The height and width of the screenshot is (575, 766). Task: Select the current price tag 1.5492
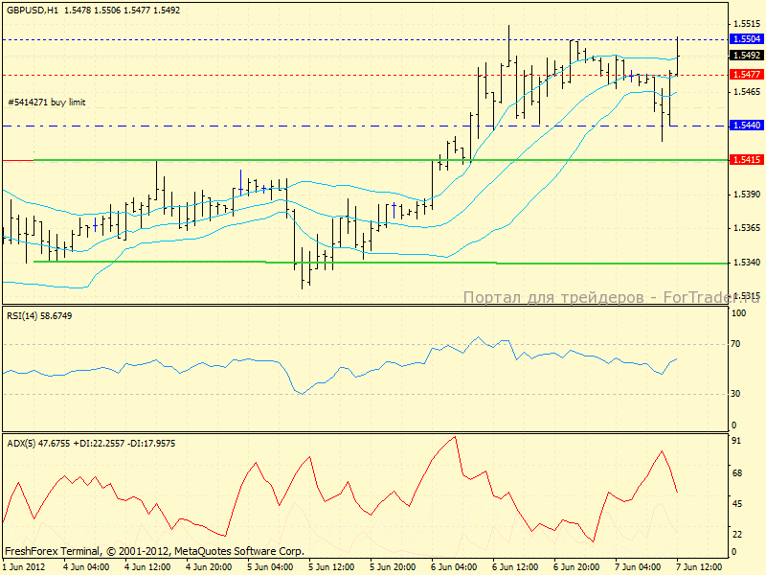(746, 56)
